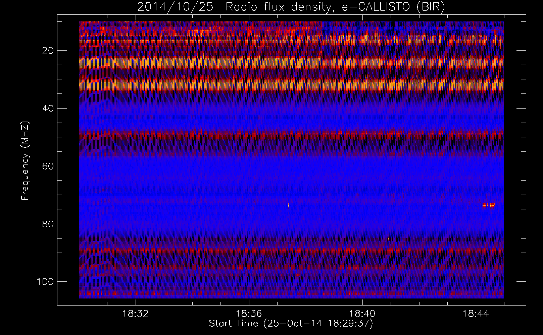Click the 100 MHz frequency tick label
543x335 pixels.
(45, 281)
